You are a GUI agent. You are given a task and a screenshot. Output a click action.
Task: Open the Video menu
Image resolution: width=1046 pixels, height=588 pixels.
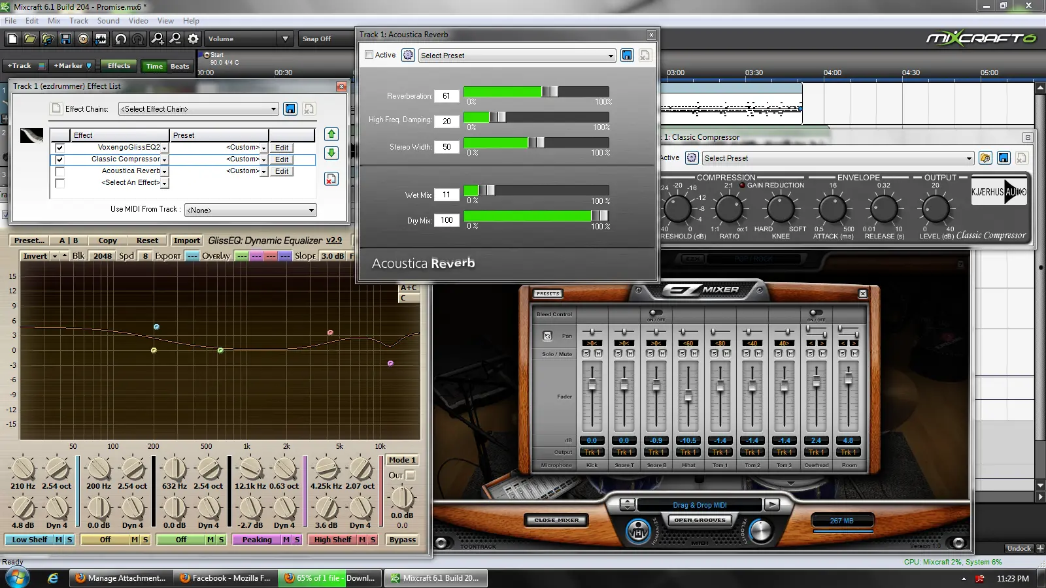tap(138, 21)
